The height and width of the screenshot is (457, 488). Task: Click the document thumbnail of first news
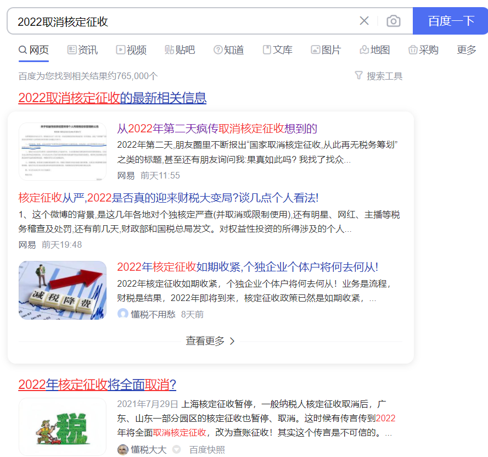point(63,152)
